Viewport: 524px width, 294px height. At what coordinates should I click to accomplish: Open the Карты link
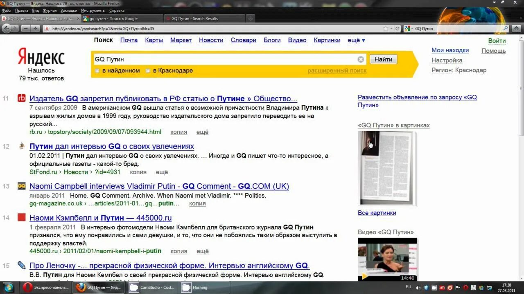154,40
